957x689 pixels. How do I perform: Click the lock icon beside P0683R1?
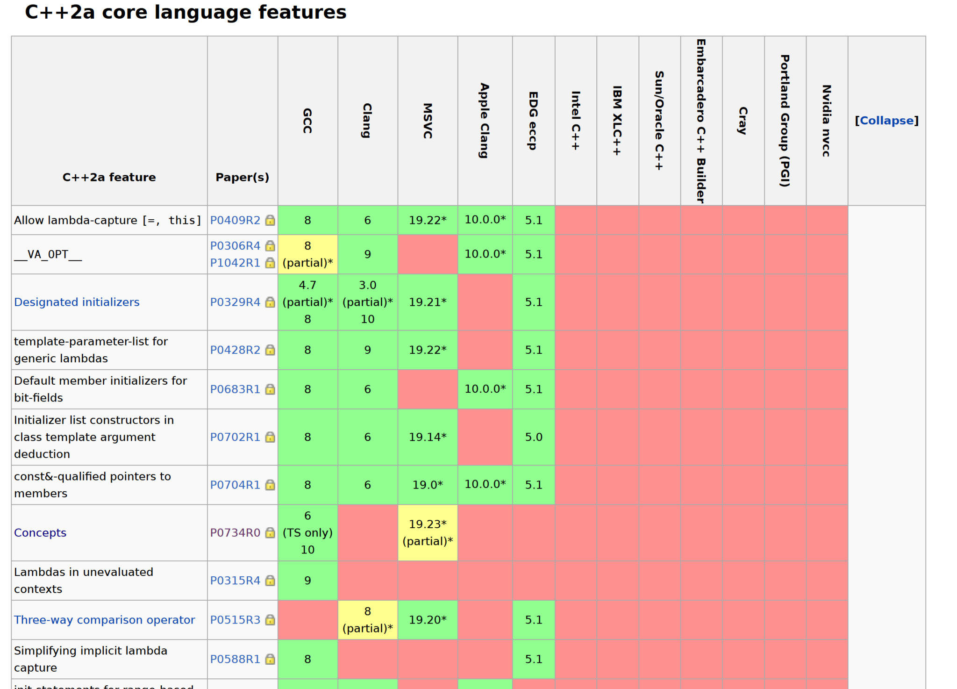point(270,389)
